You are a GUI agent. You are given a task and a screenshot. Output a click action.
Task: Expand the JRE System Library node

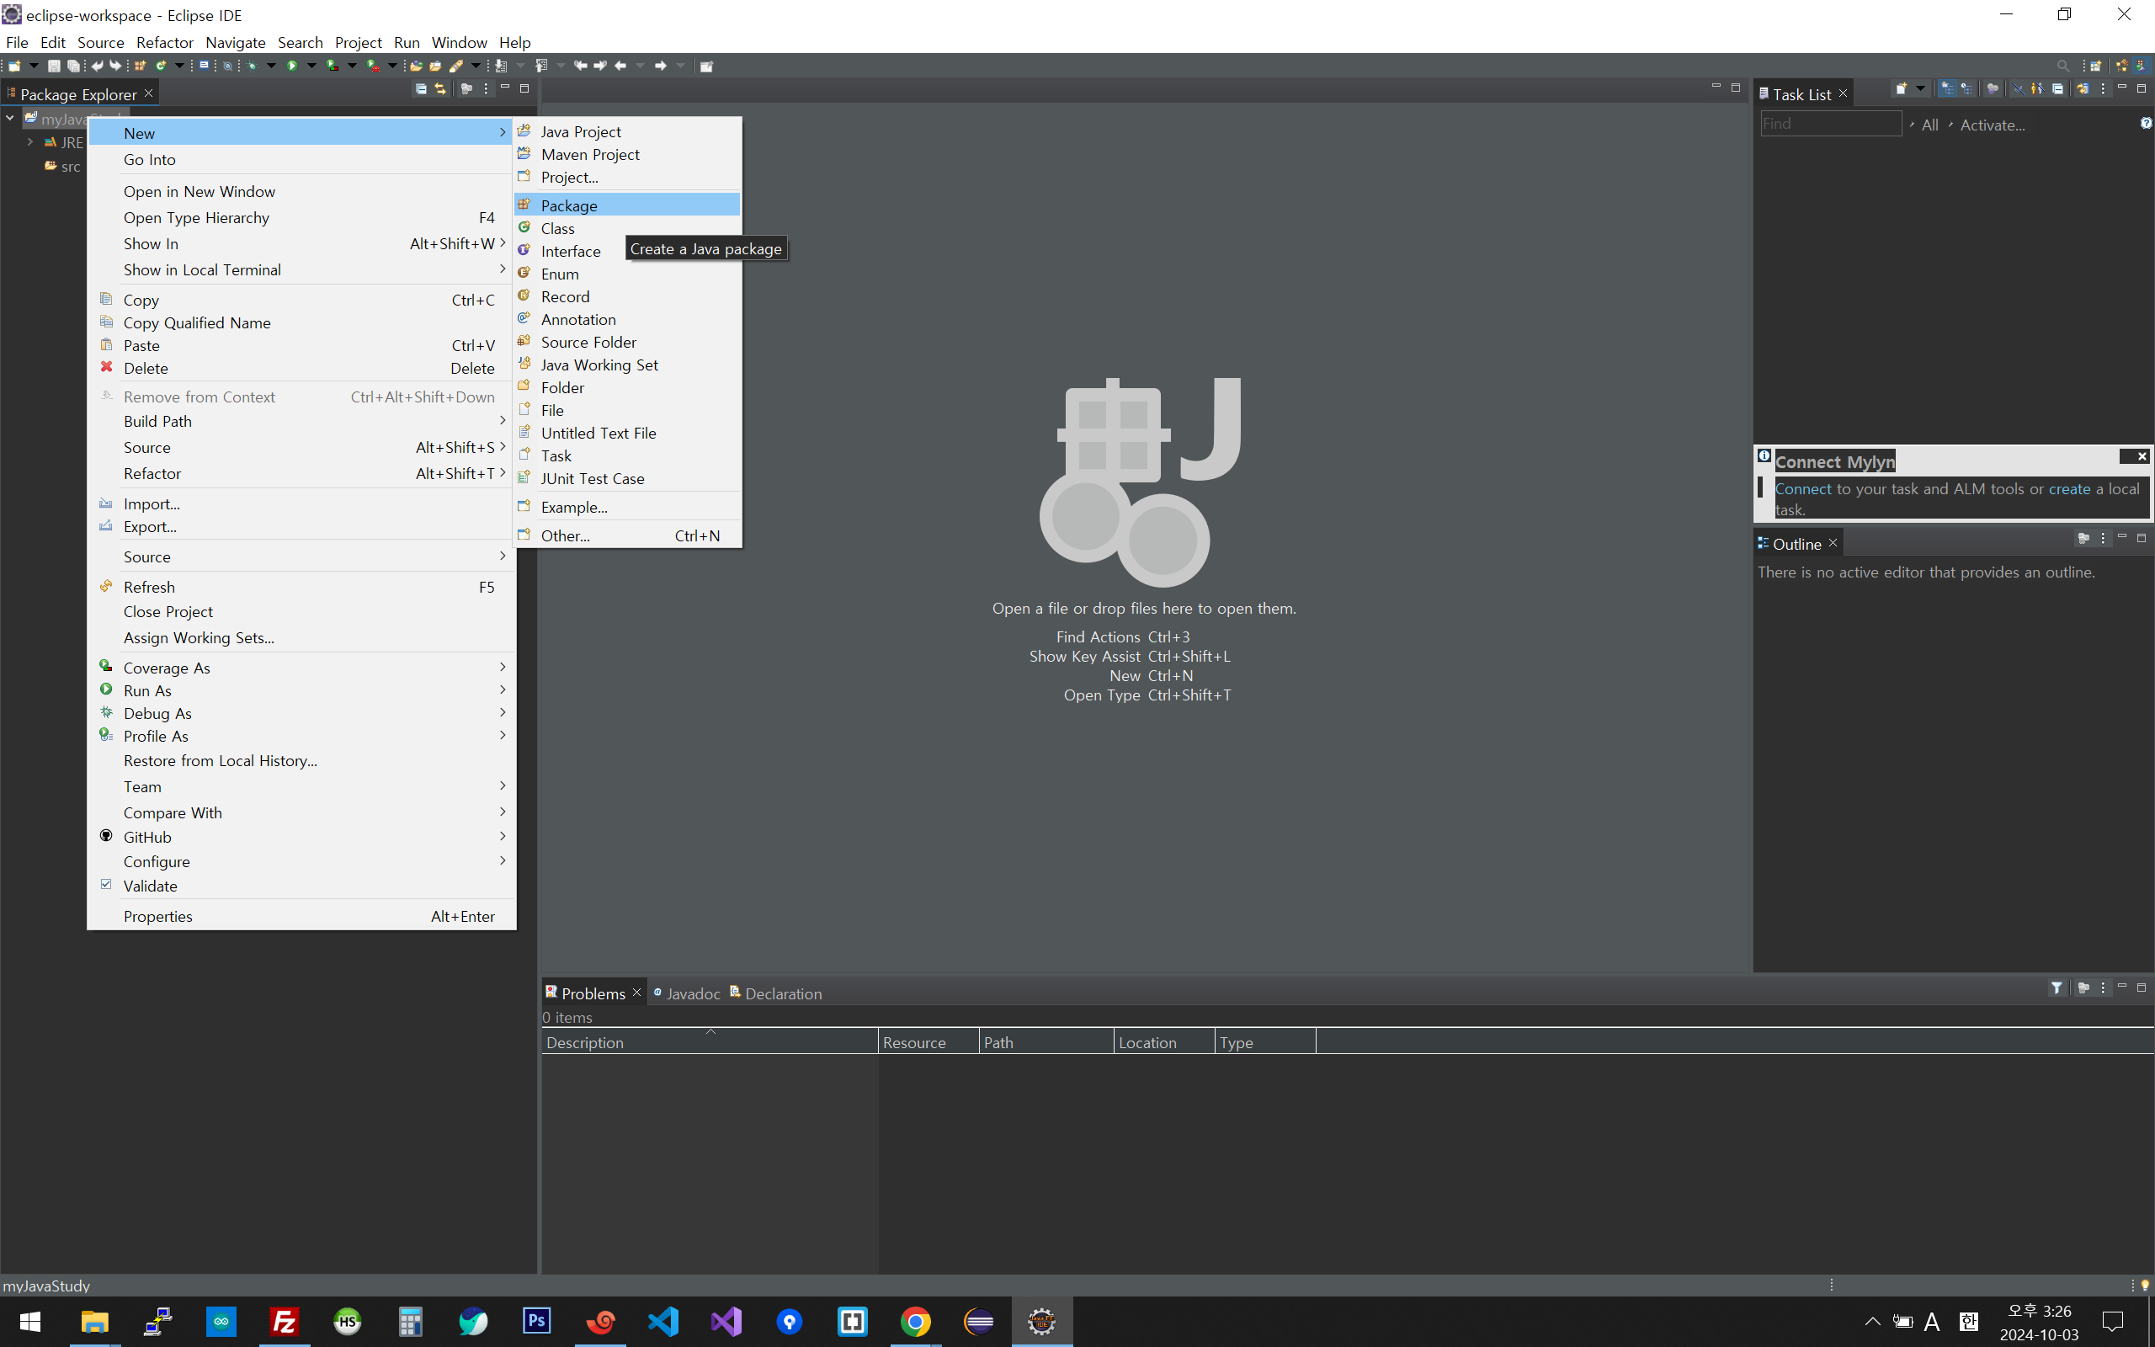pos(29,141)
